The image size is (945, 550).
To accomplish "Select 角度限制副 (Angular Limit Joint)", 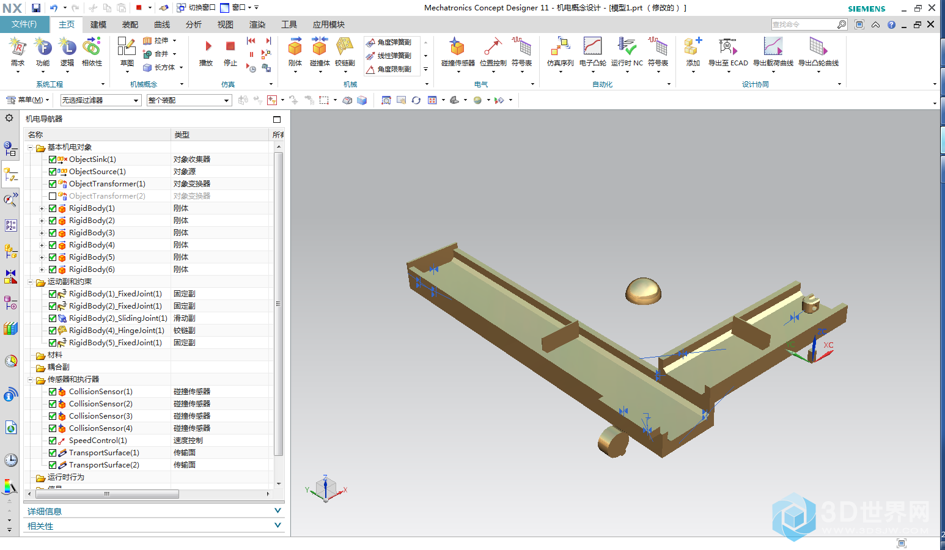I will 389,69.
